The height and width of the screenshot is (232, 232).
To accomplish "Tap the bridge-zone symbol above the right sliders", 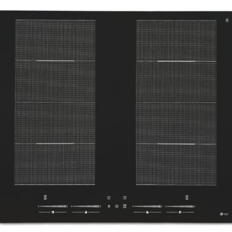I will coord(187,197).
